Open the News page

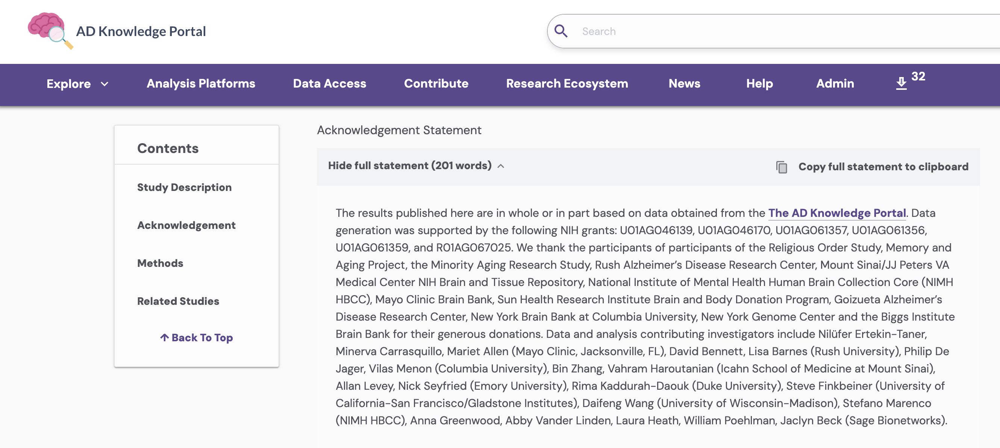pos(684,83)
